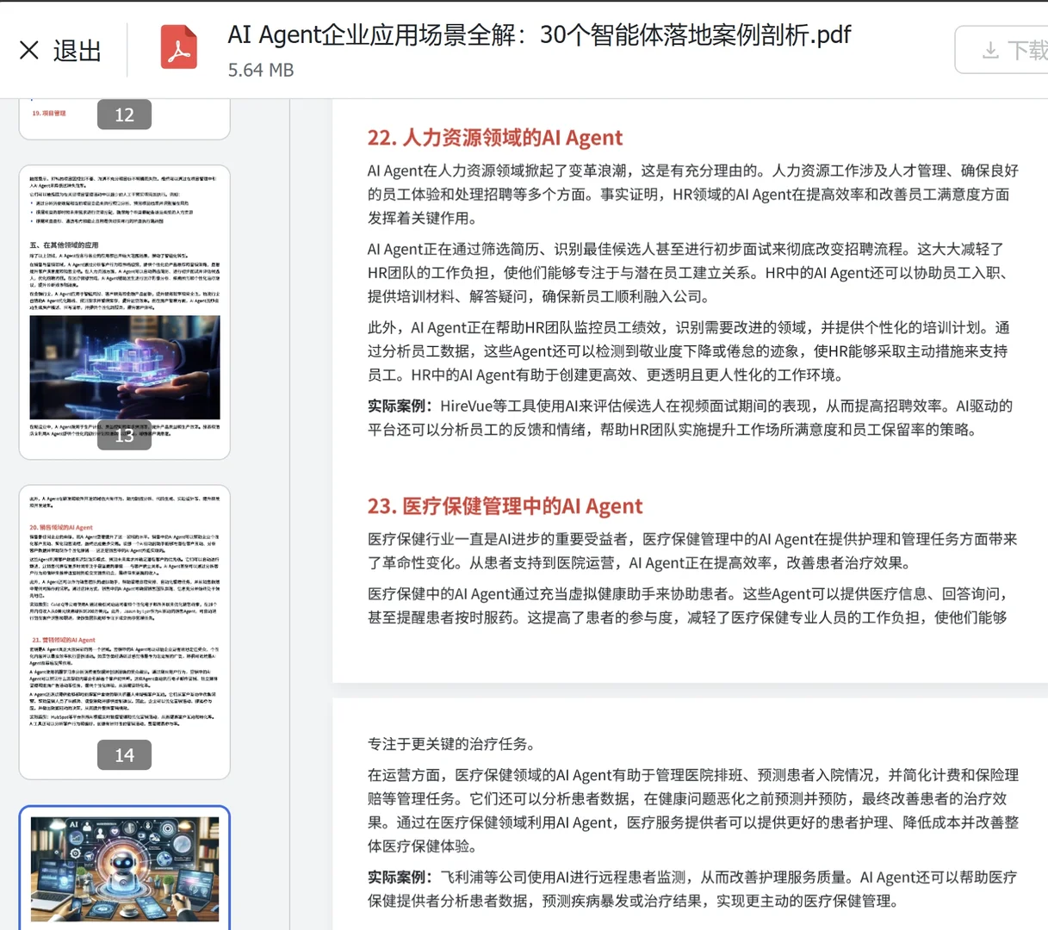Click paragraph starting 此外，AI Agent正在帮助HR团队
1048x930 pixels.
tap(689, 351)
